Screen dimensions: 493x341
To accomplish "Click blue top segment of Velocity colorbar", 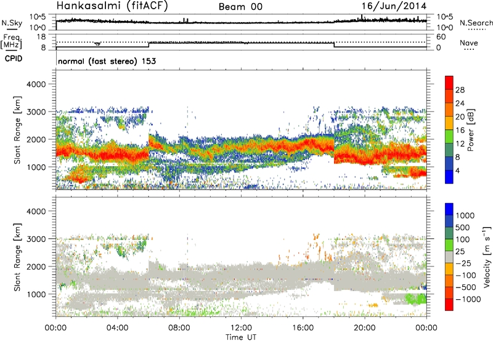I will [x=449, y=209].
